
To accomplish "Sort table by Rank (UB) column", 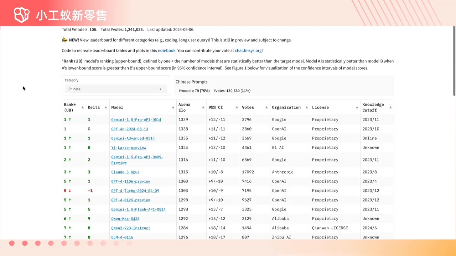I will [x=83, y=107].
